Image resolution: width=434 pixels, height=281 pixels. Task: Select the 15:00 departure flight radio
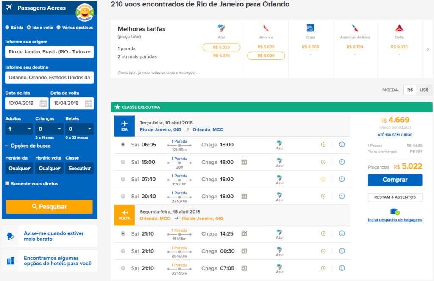(123, 162)
